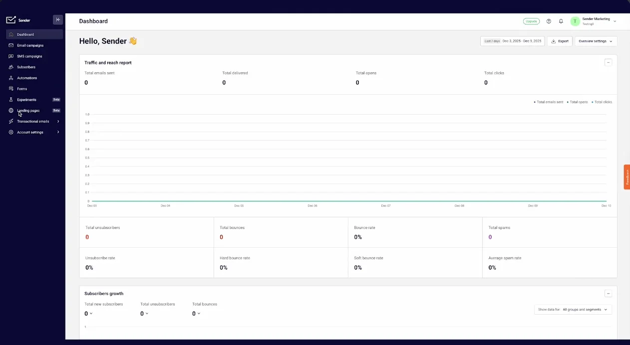630x345 pixels.
Task: Click the download icon on the Export button
Action: point(554,41)
